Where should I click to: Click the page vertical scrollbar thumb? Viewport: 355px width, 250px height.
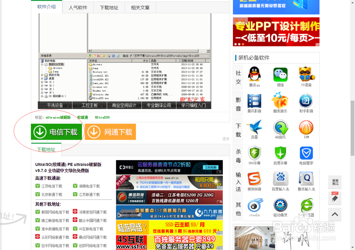coord(353,128)
